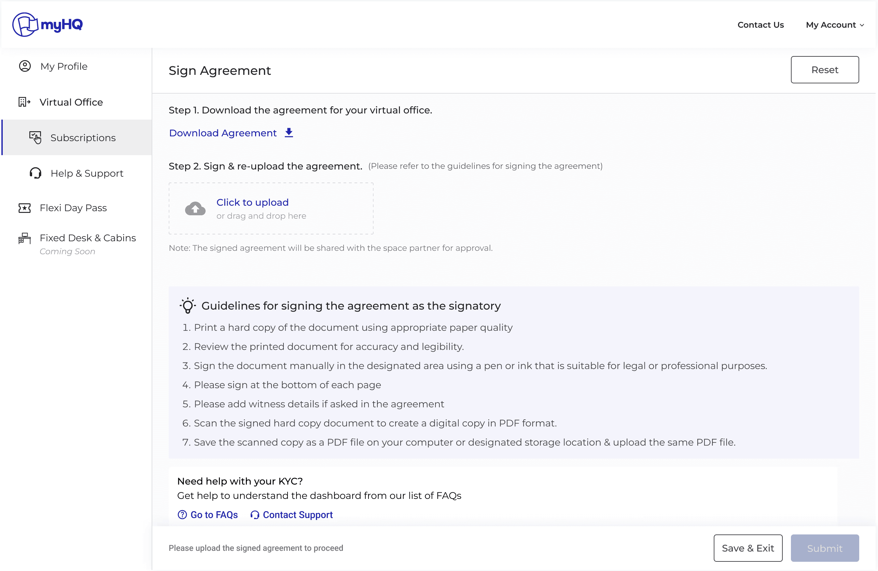The height and width of the screenshot is (571, 878).
Task: Click the Flexi Day Pass ticket icon
Action: click(24, 208)
